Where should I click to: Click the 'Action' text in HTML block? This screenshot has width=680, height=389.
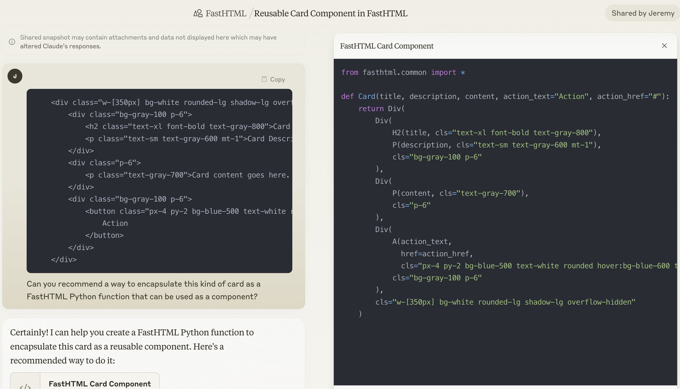pos(115,223)
